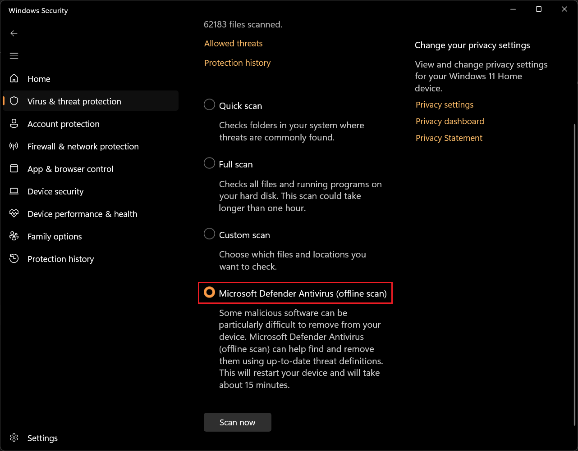Choose the Custom scan radio option

click(x=209, y=234)
